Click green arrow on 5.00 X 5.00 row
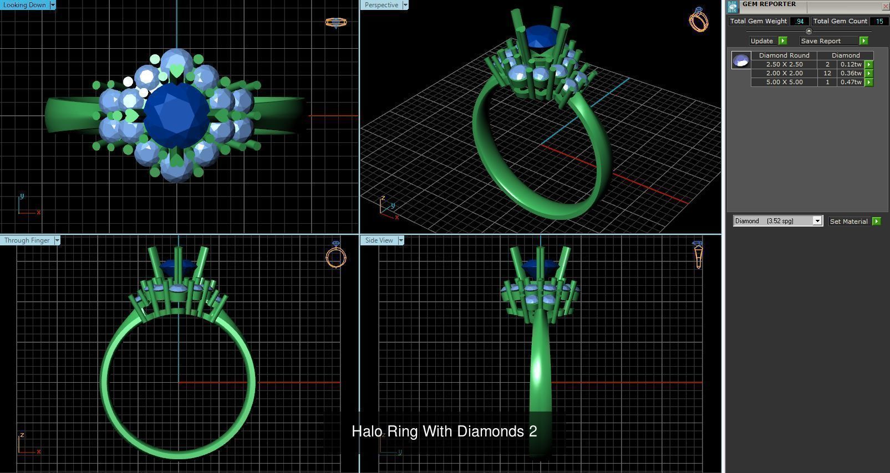The image size is (890, 473). [x=869, y=82]
